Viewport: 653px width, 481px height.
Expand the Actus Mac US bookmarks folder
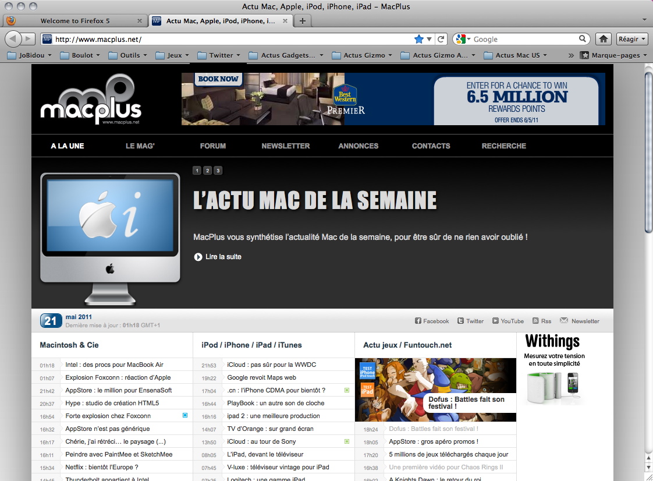(515, 55)
